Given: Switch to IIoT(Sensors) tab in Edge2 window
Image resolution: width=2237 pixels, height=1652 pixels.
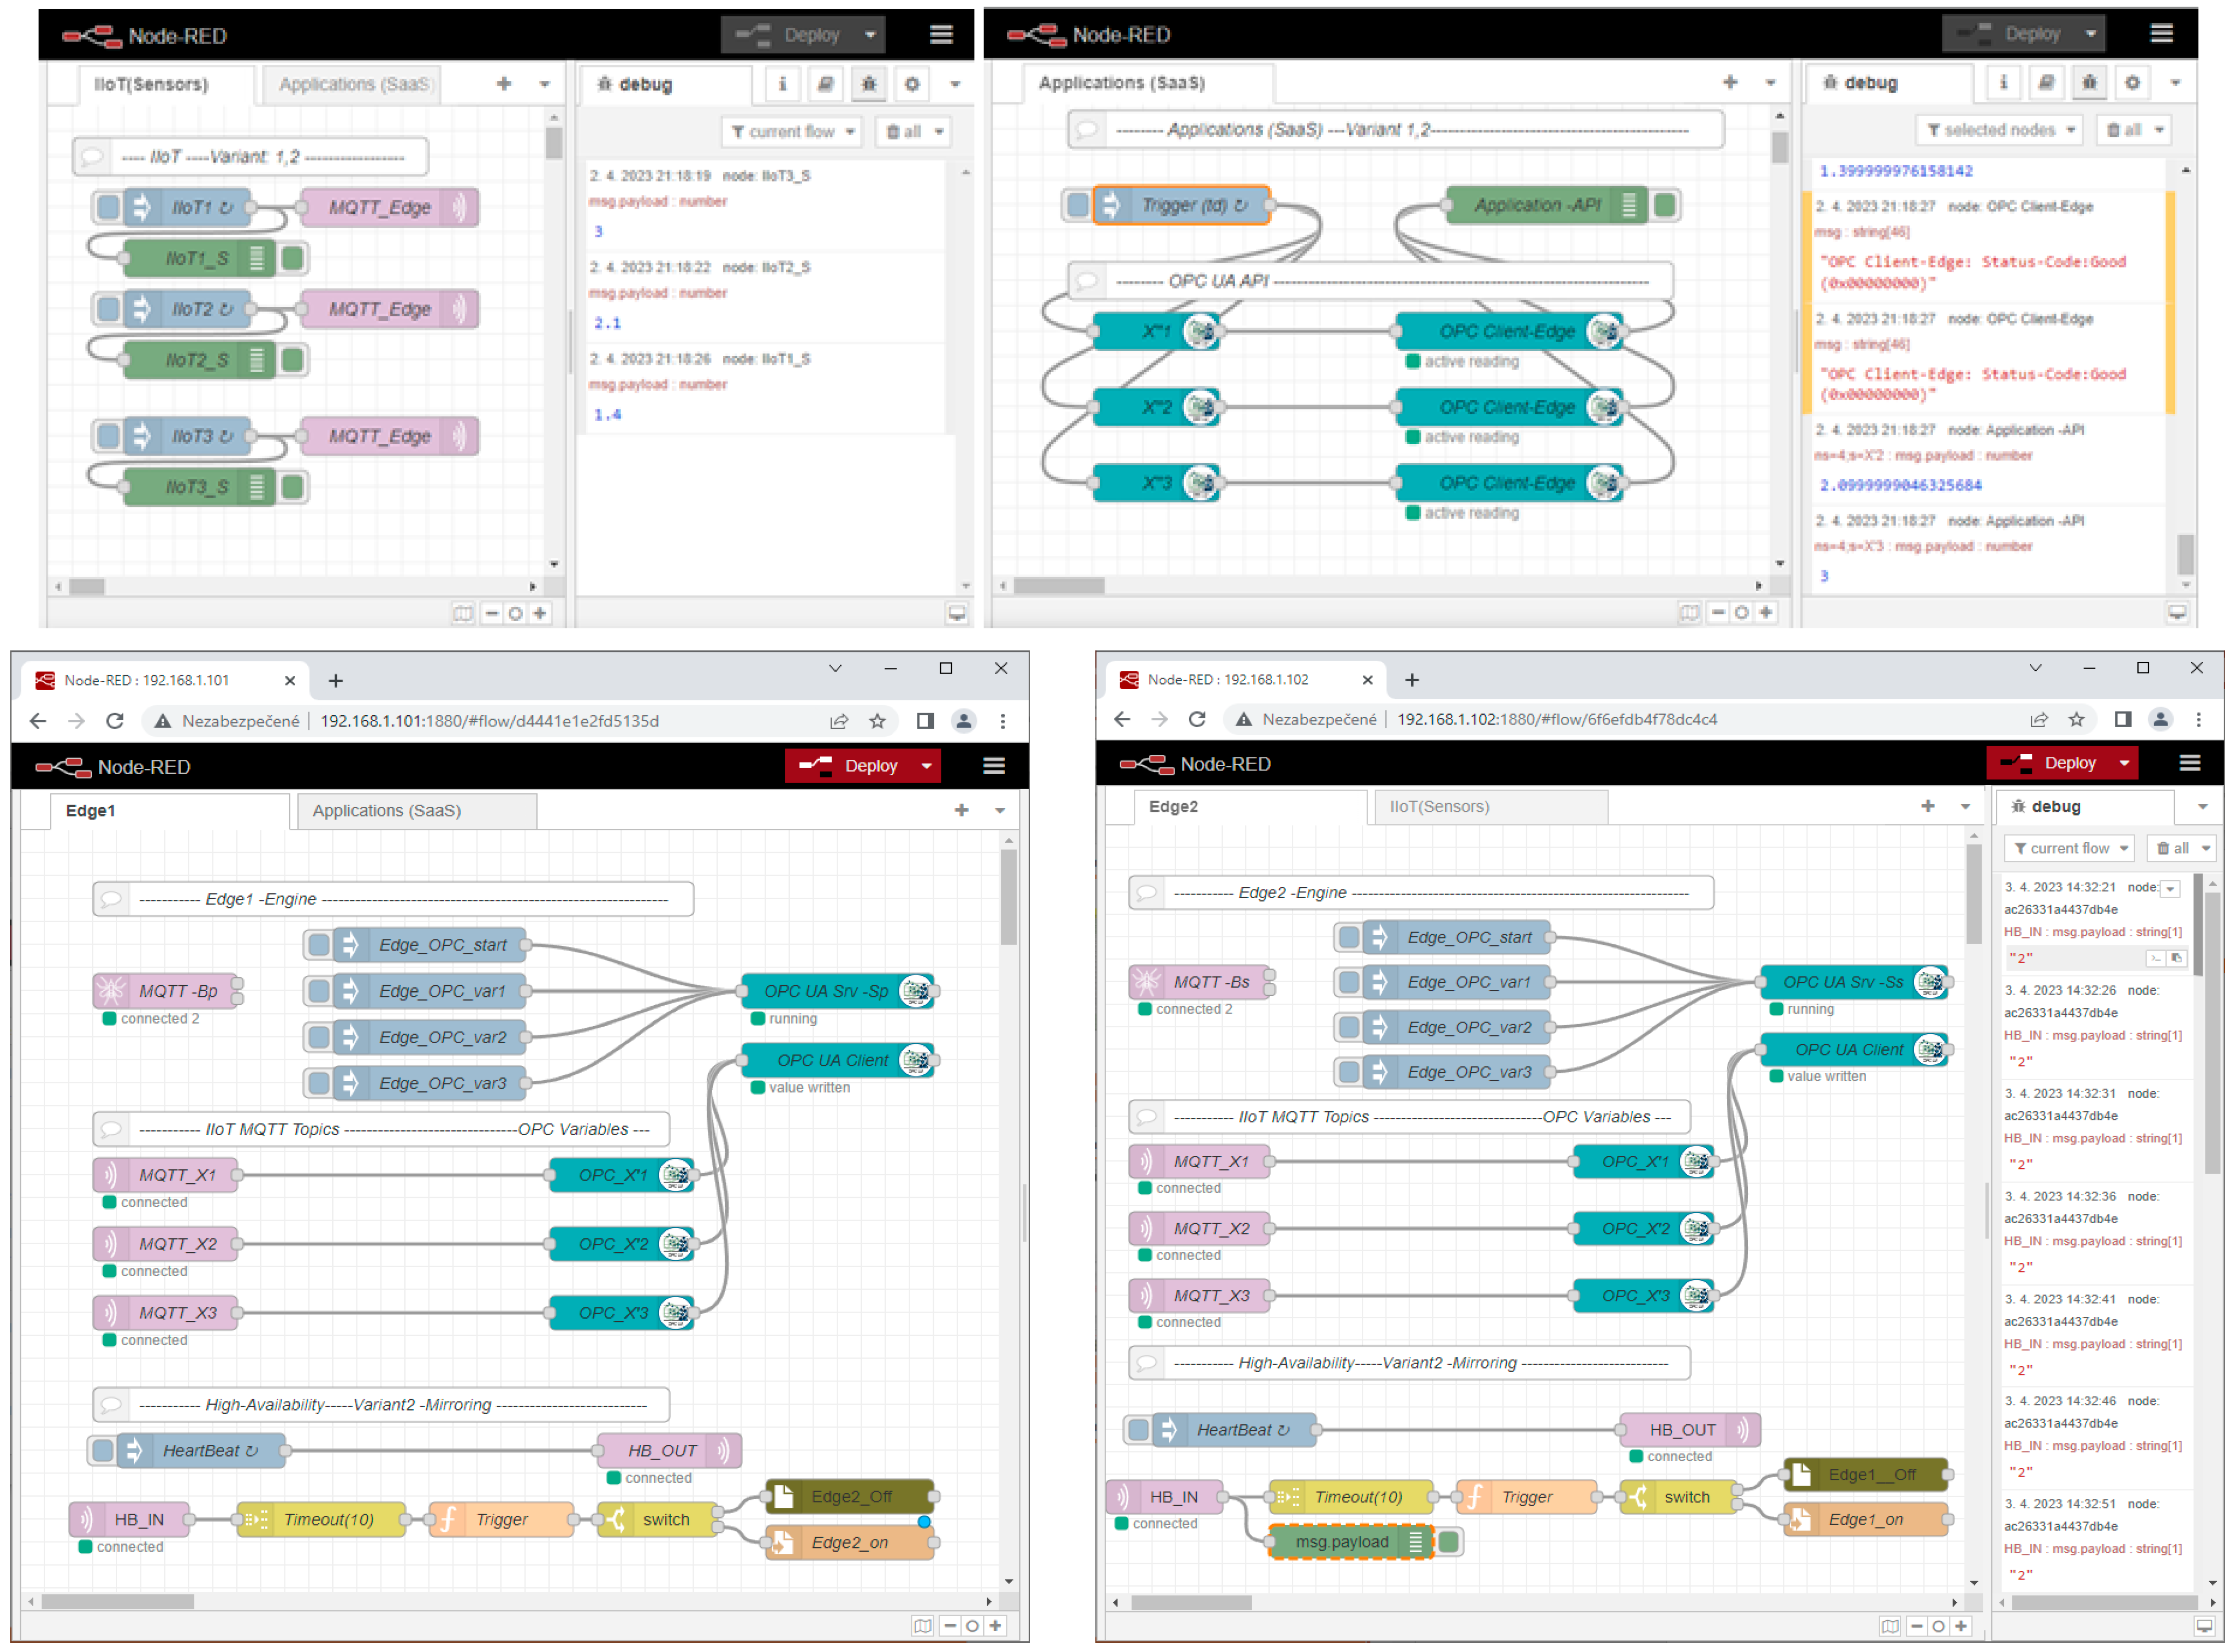Looking at the screenshot, I should click(1439, 807).
